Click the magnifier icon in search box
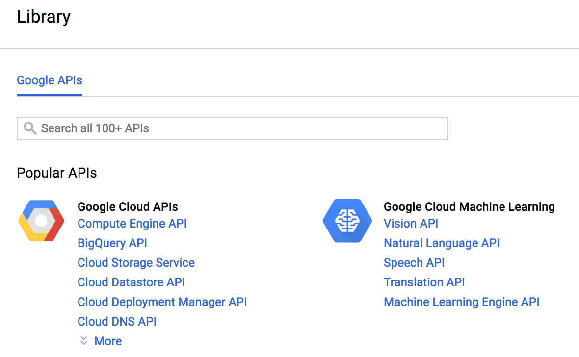The height and width of the screenshot is (357, 579). (x=30, y=128)
